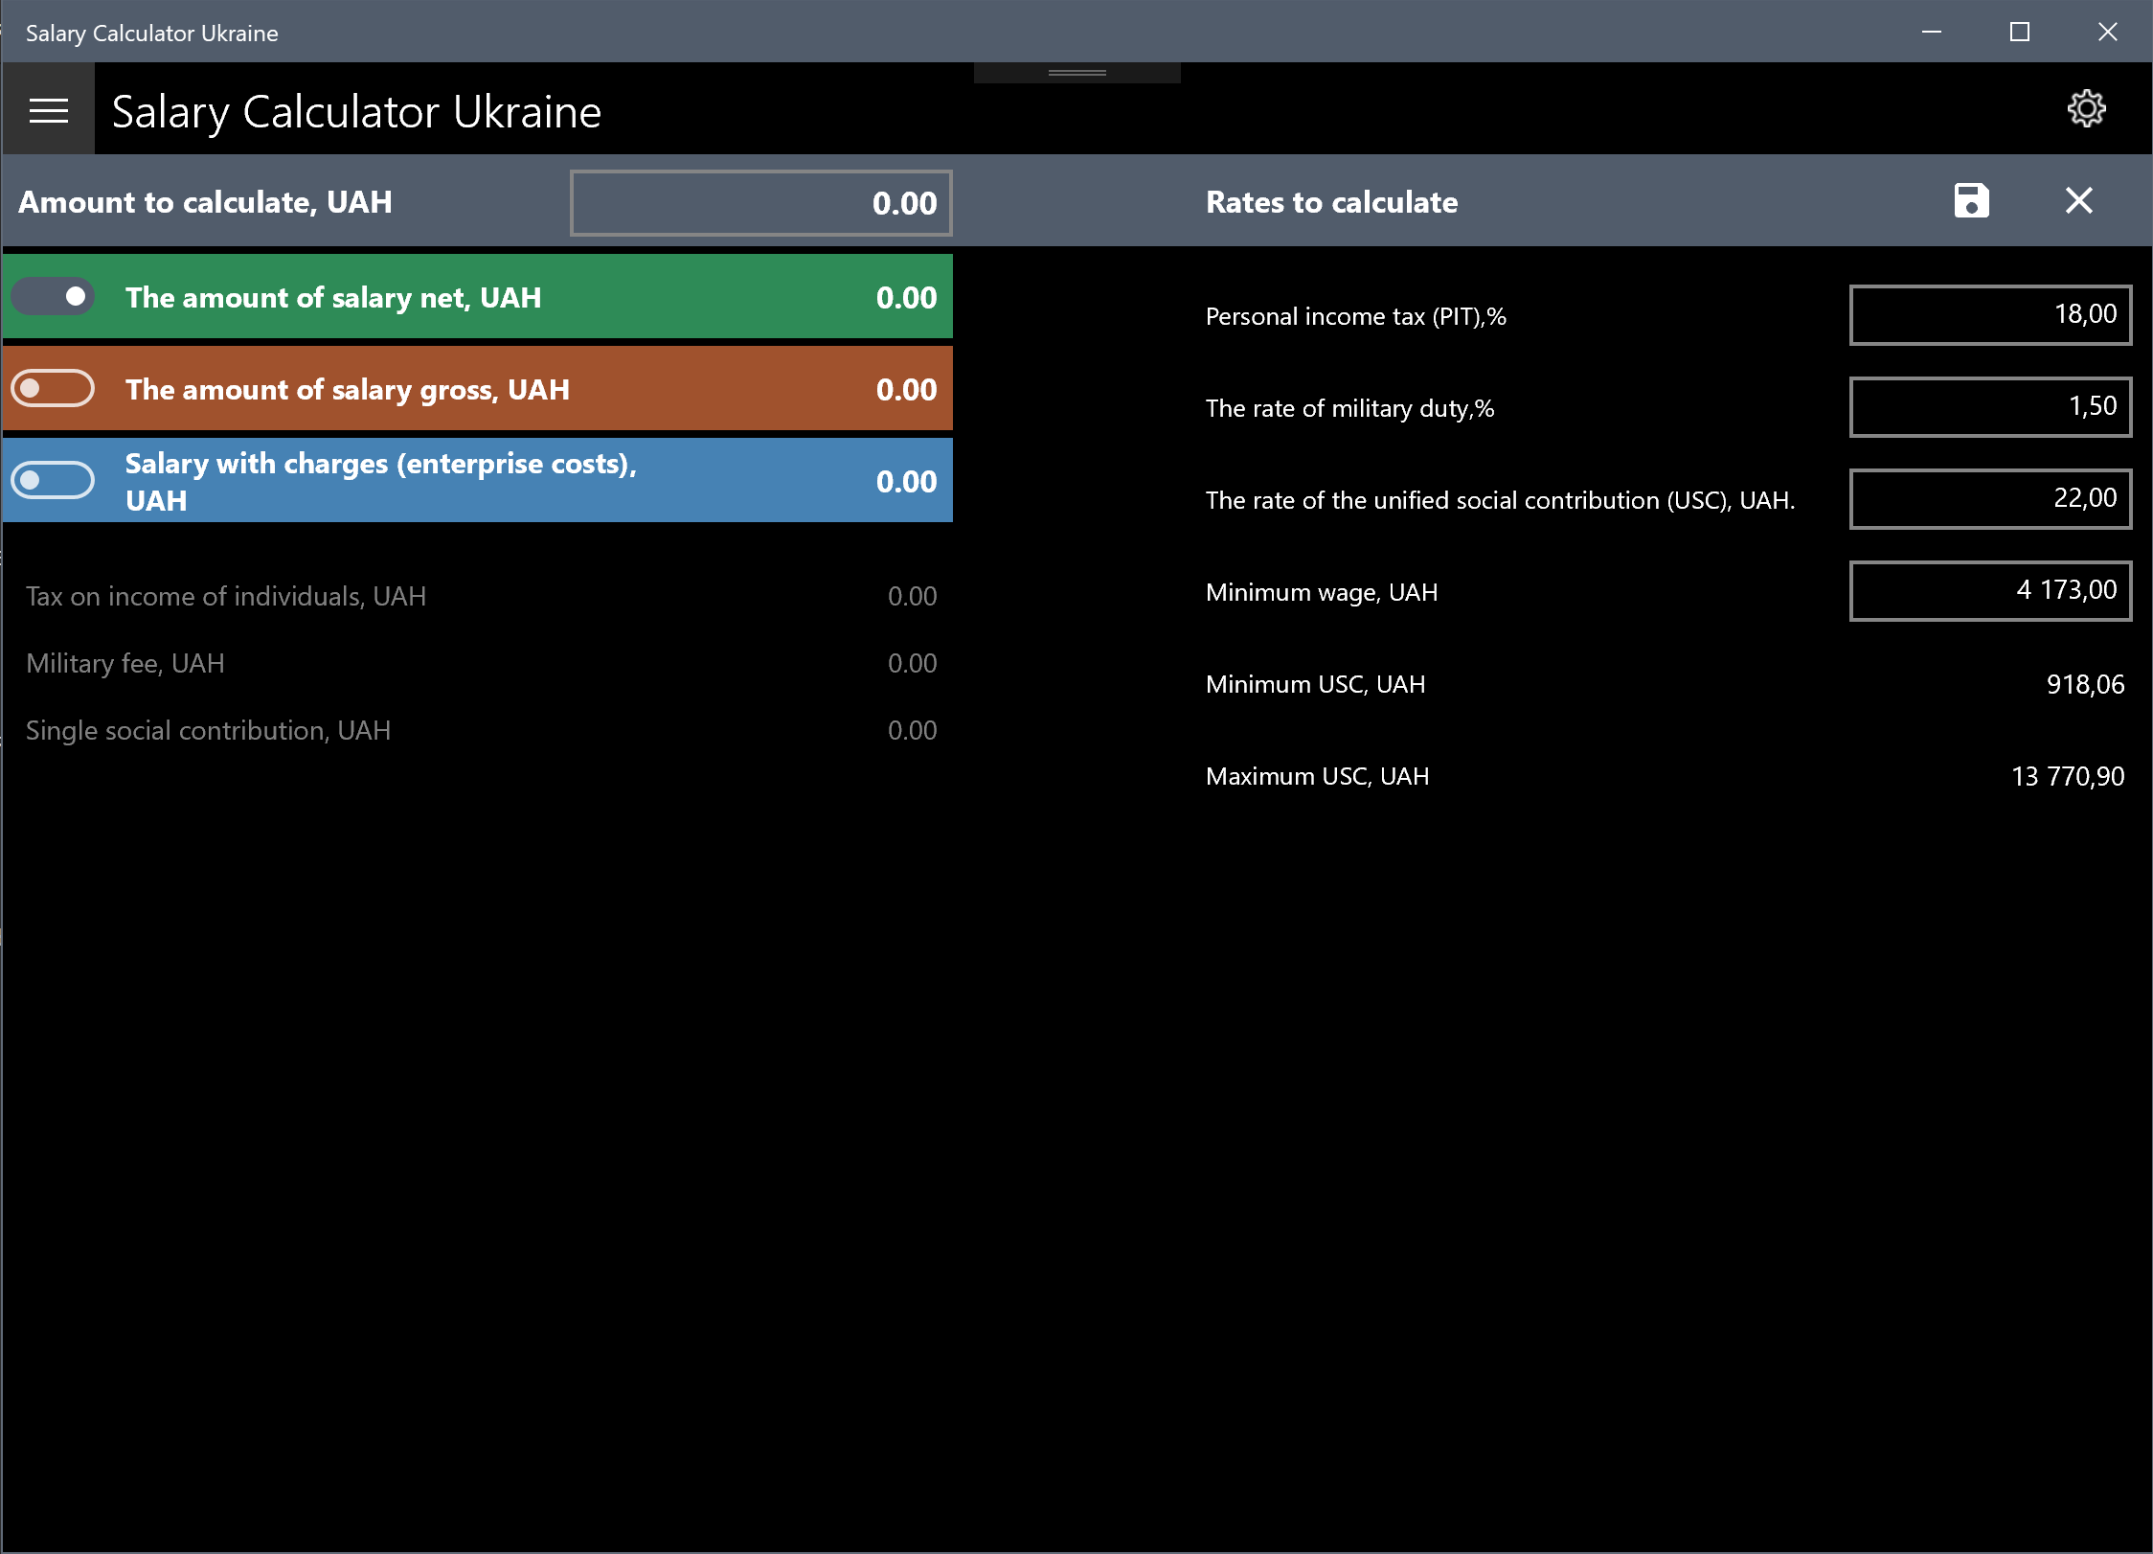The width and height of the screenshot is (2153, 1554).
Task: Open settings via the gear icon
Action: tap(2086, 109)
